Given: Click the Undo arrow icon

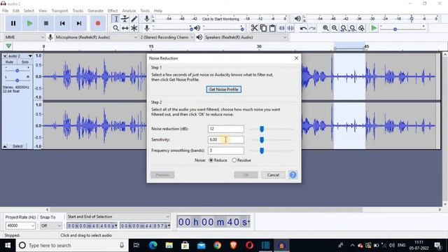Looking at the screenshot, I should 303,28.
